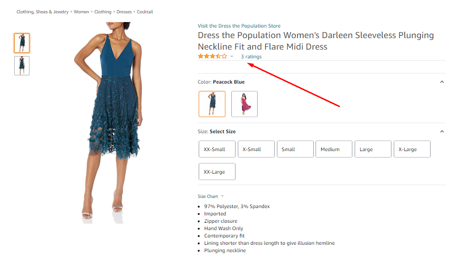Select size X-Small
This screenshot has width=460, height=265.
coord(256,149)
